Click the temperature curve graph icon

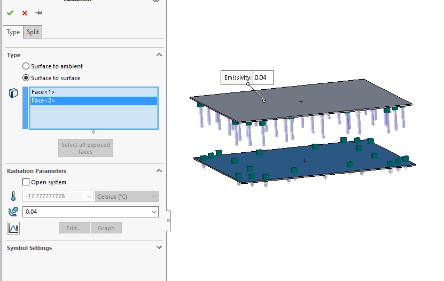(13, 228)
